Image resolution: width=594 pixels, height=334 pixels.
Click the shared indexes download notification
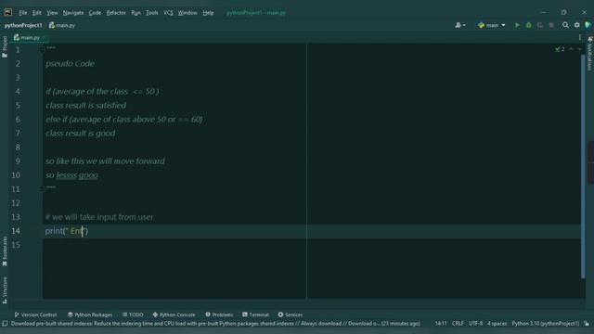tap(215, 324)
